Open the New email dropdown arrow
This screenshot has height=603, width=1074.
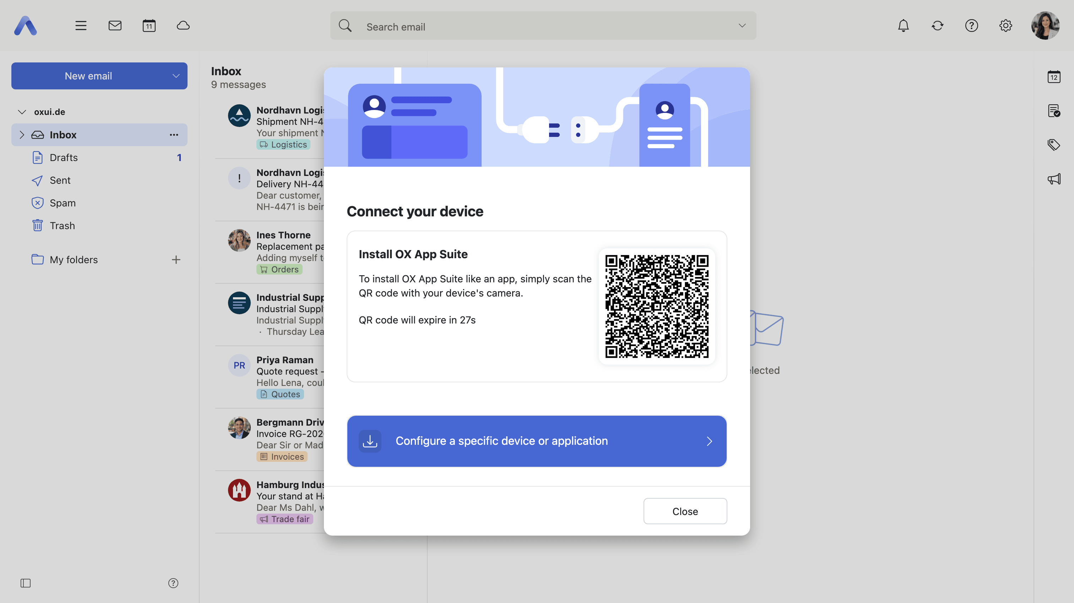pos(176,76)
